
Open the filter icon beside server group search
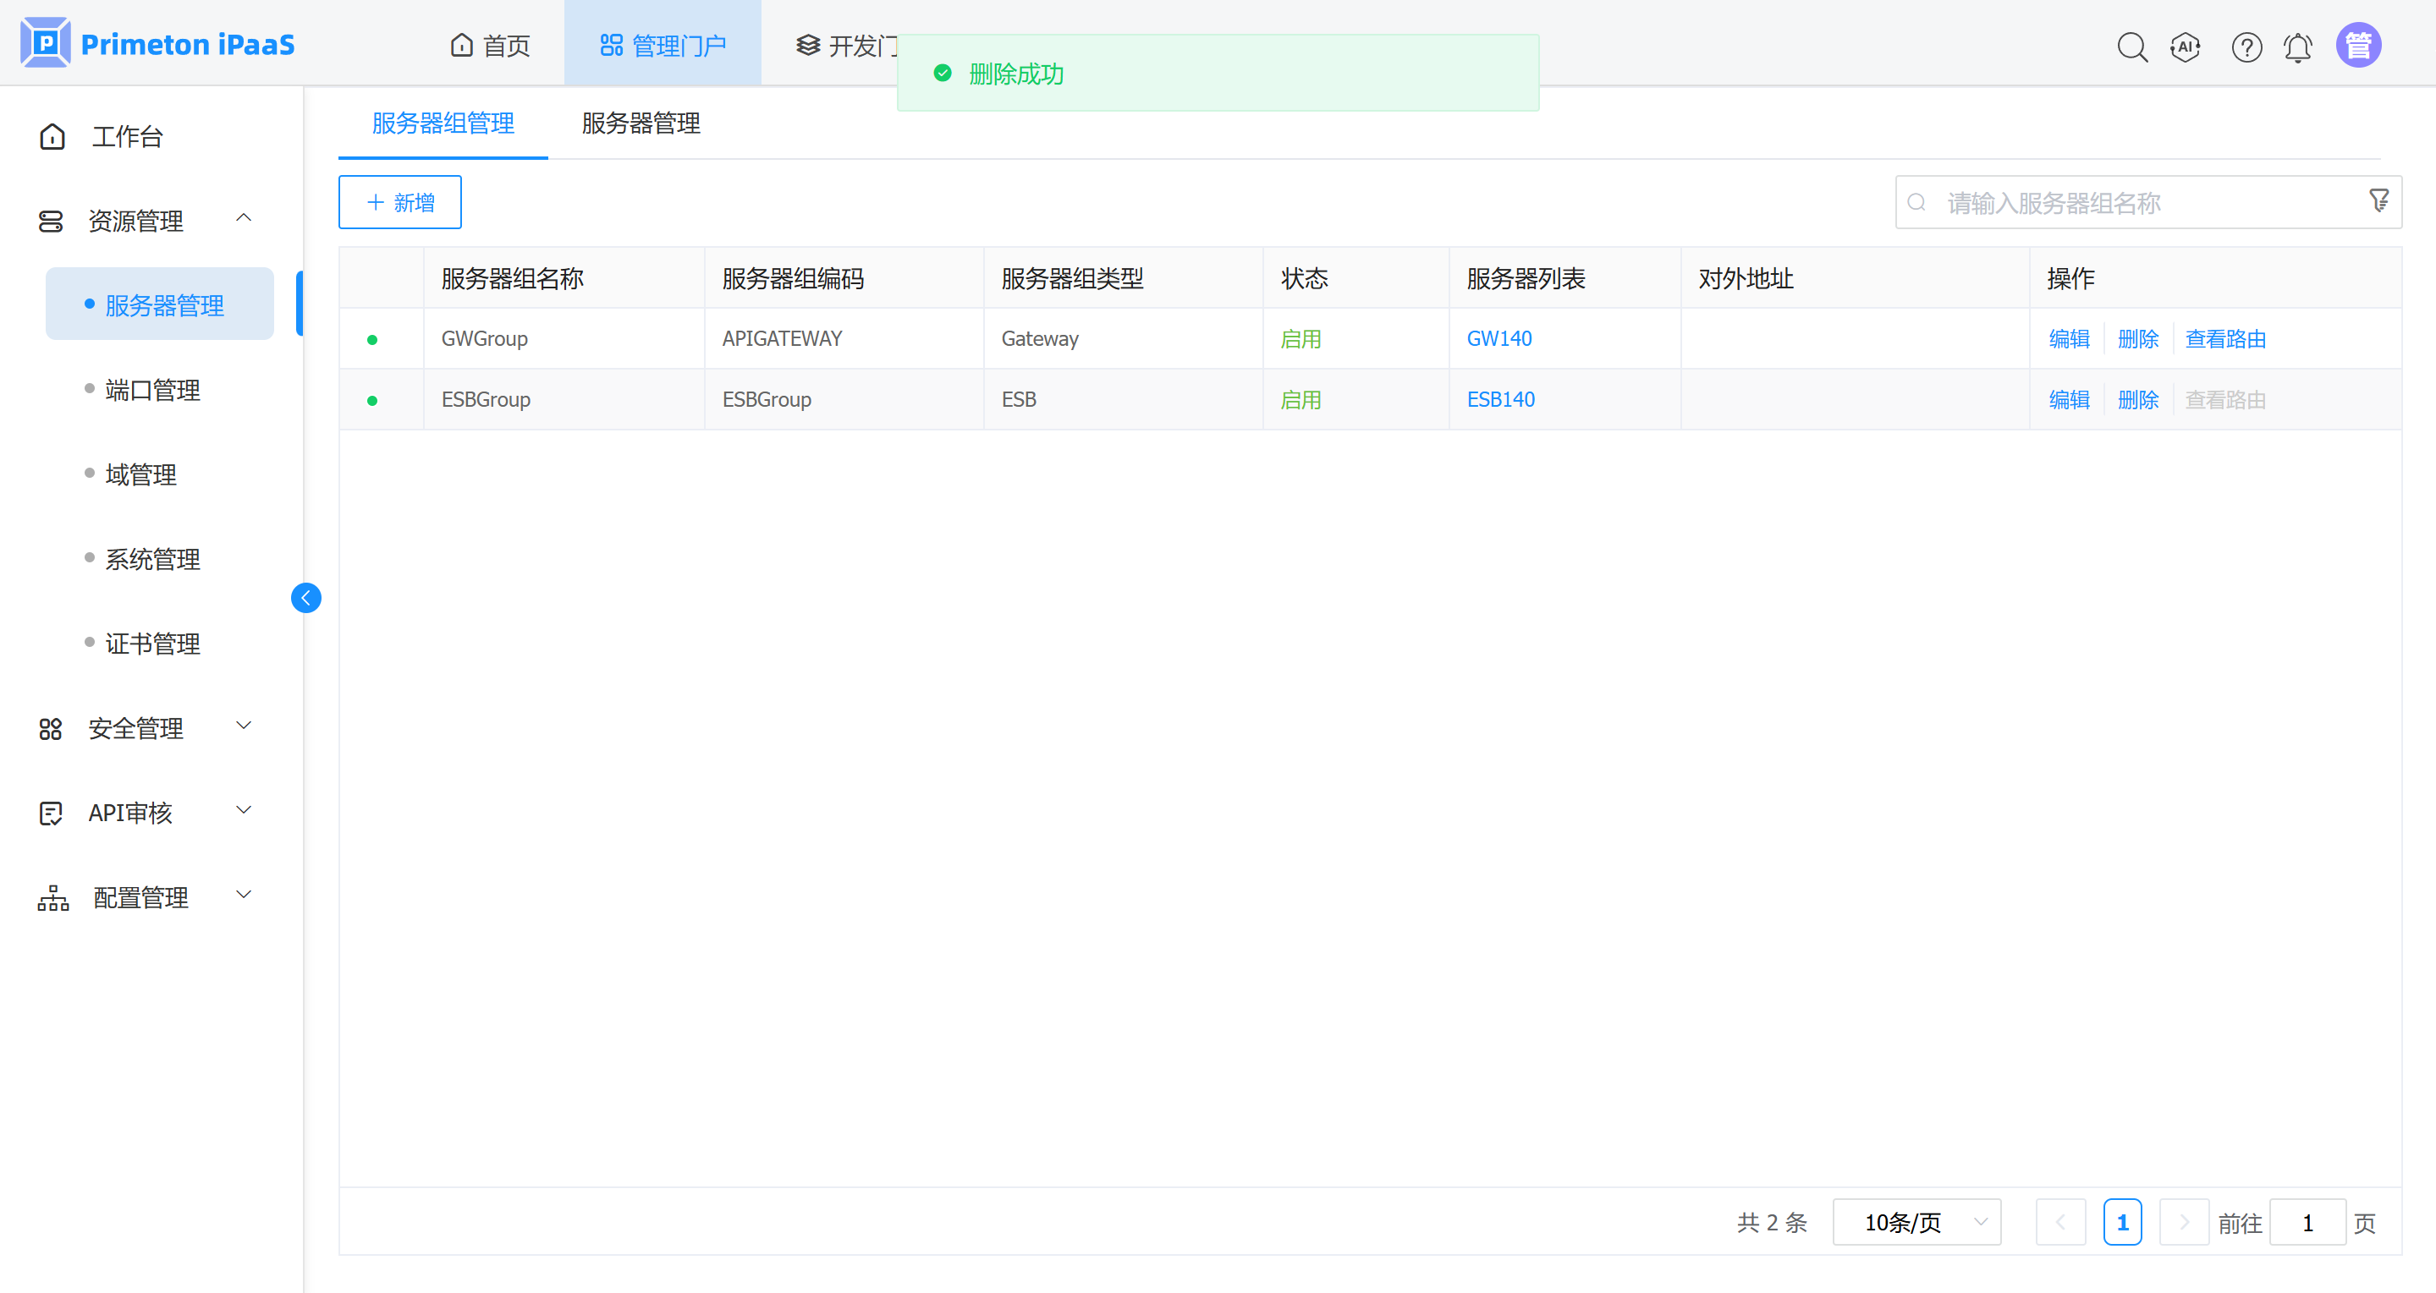[2378, 200]
